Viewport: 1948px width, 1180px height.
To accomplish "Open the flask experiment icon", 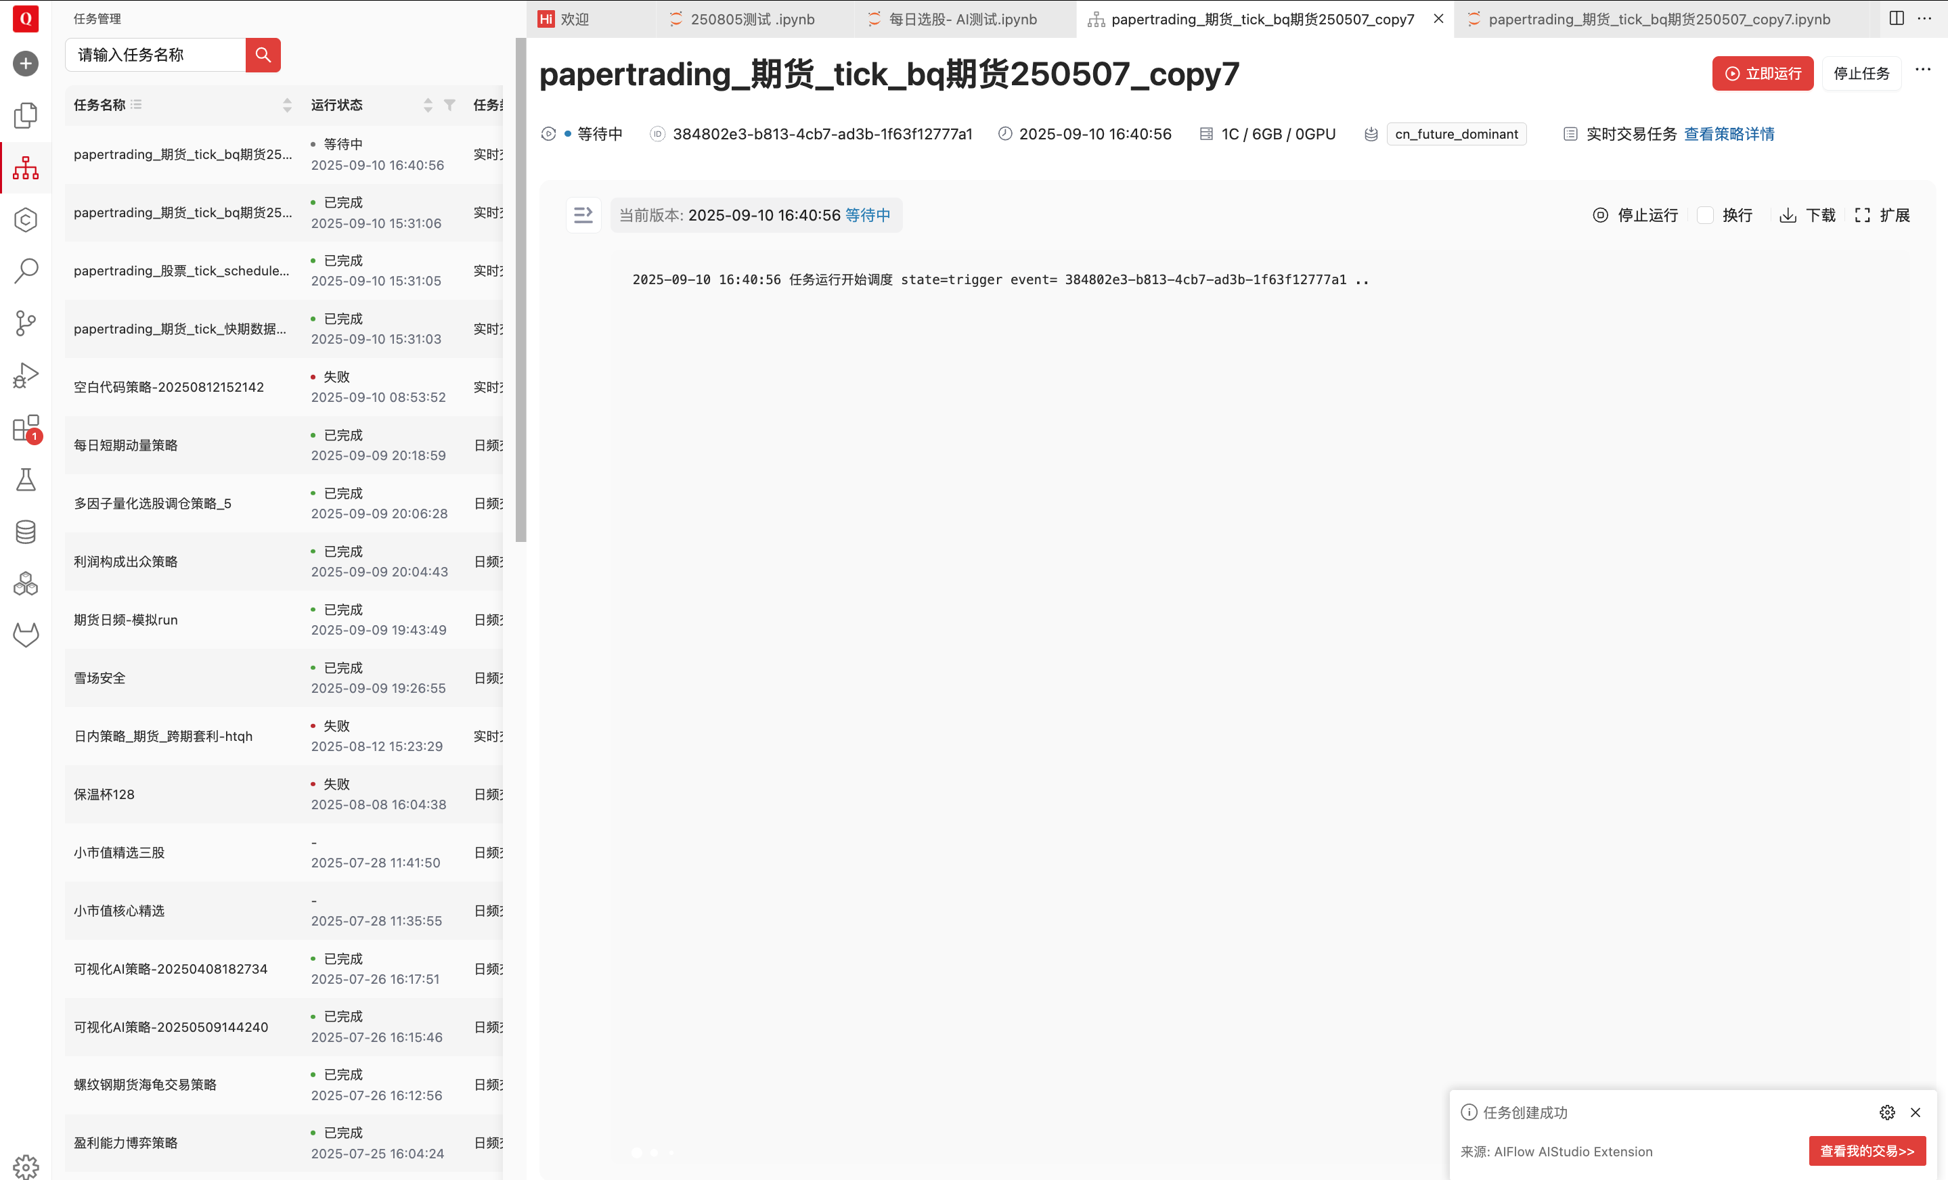I will click(25, 480).
